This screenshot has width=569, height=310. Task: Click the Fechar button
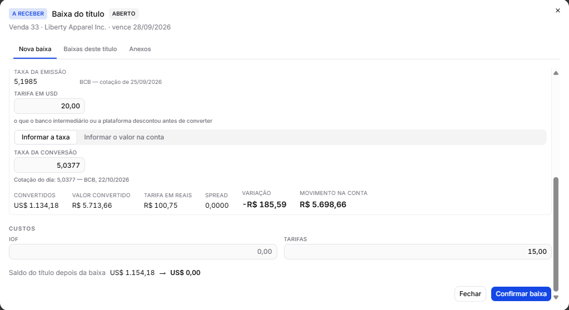pos(470,294)
